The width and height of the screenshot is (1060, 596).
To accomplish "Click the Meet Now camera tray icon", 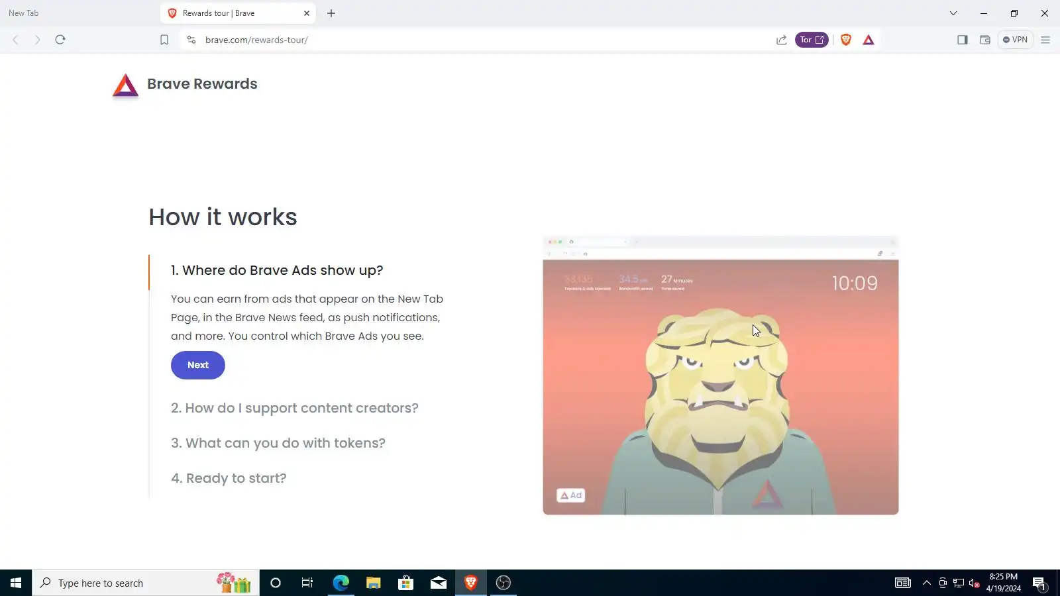I will (943, 583).
